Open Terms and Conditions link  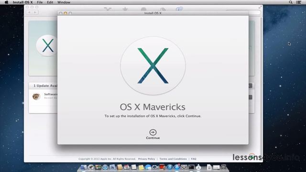[173, 159]
